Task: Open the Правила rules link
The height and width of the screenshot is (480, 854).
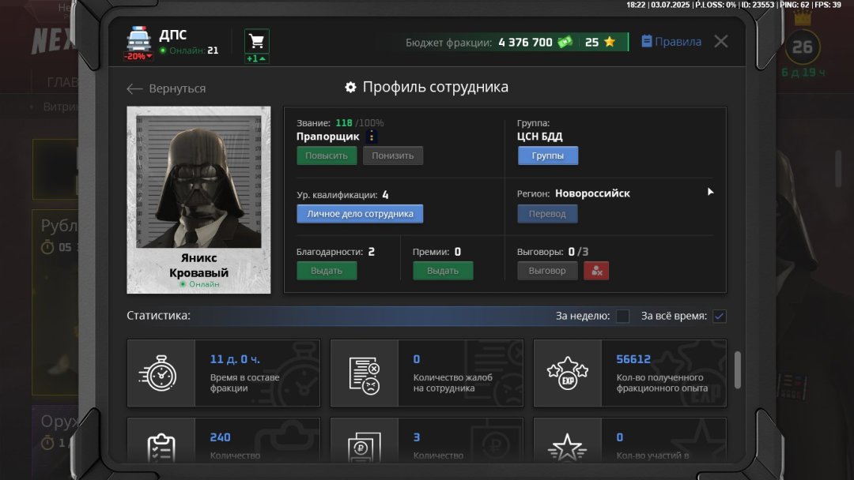Action: pos(671,41)
